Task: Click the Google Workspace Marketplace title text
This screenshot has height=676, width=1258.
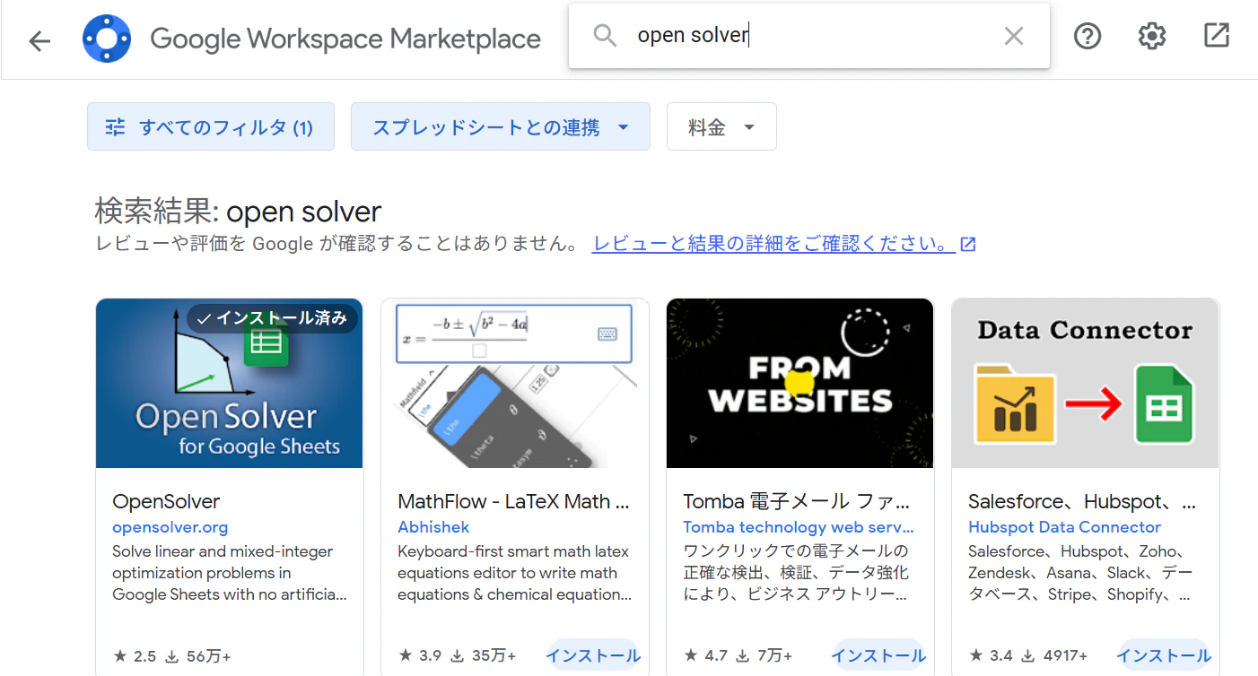Action: (345, 39)
